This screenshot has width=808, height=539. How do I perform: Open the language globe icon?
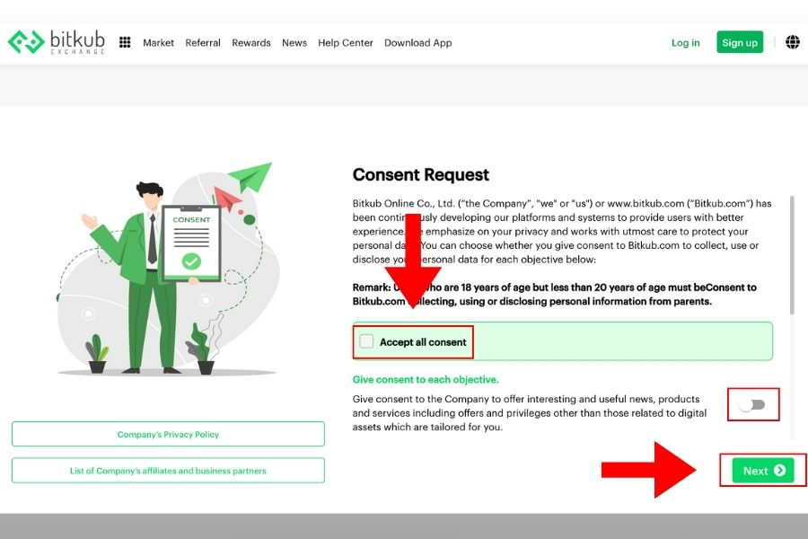[x=793, y=42]
